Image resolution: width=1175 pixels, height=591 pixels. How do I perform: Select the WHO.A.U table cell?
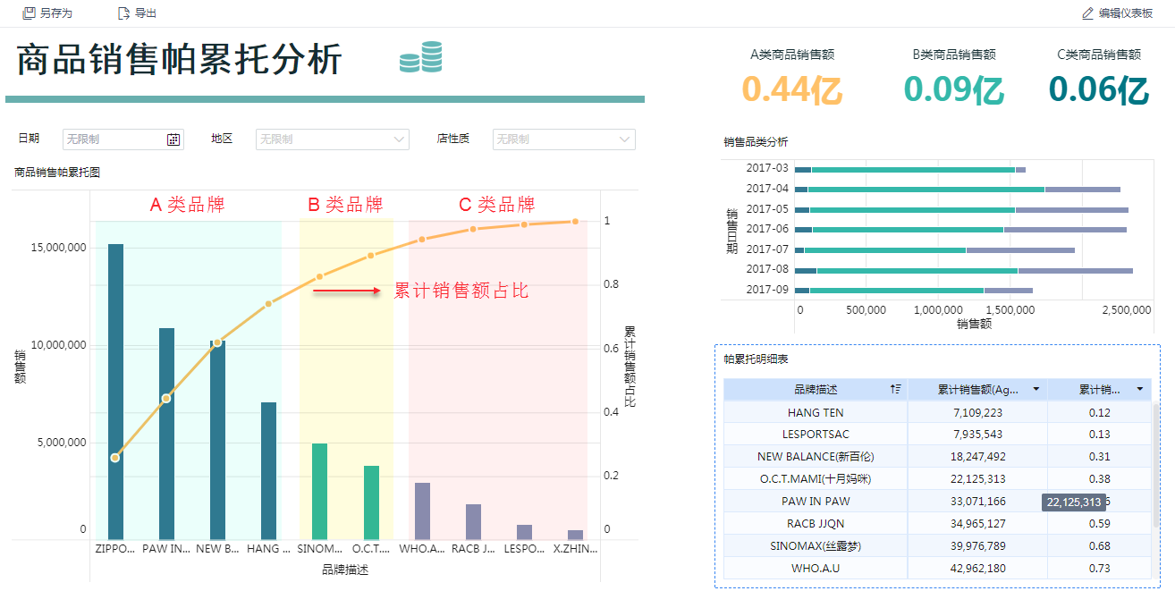816,568
